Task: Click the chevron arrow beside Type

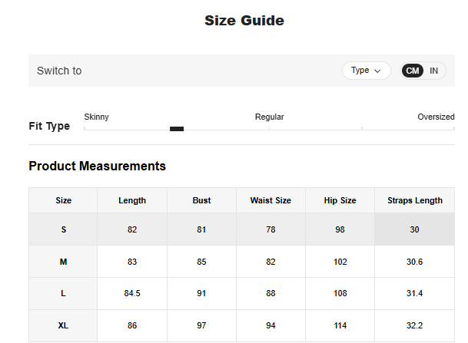Action: 377,71
